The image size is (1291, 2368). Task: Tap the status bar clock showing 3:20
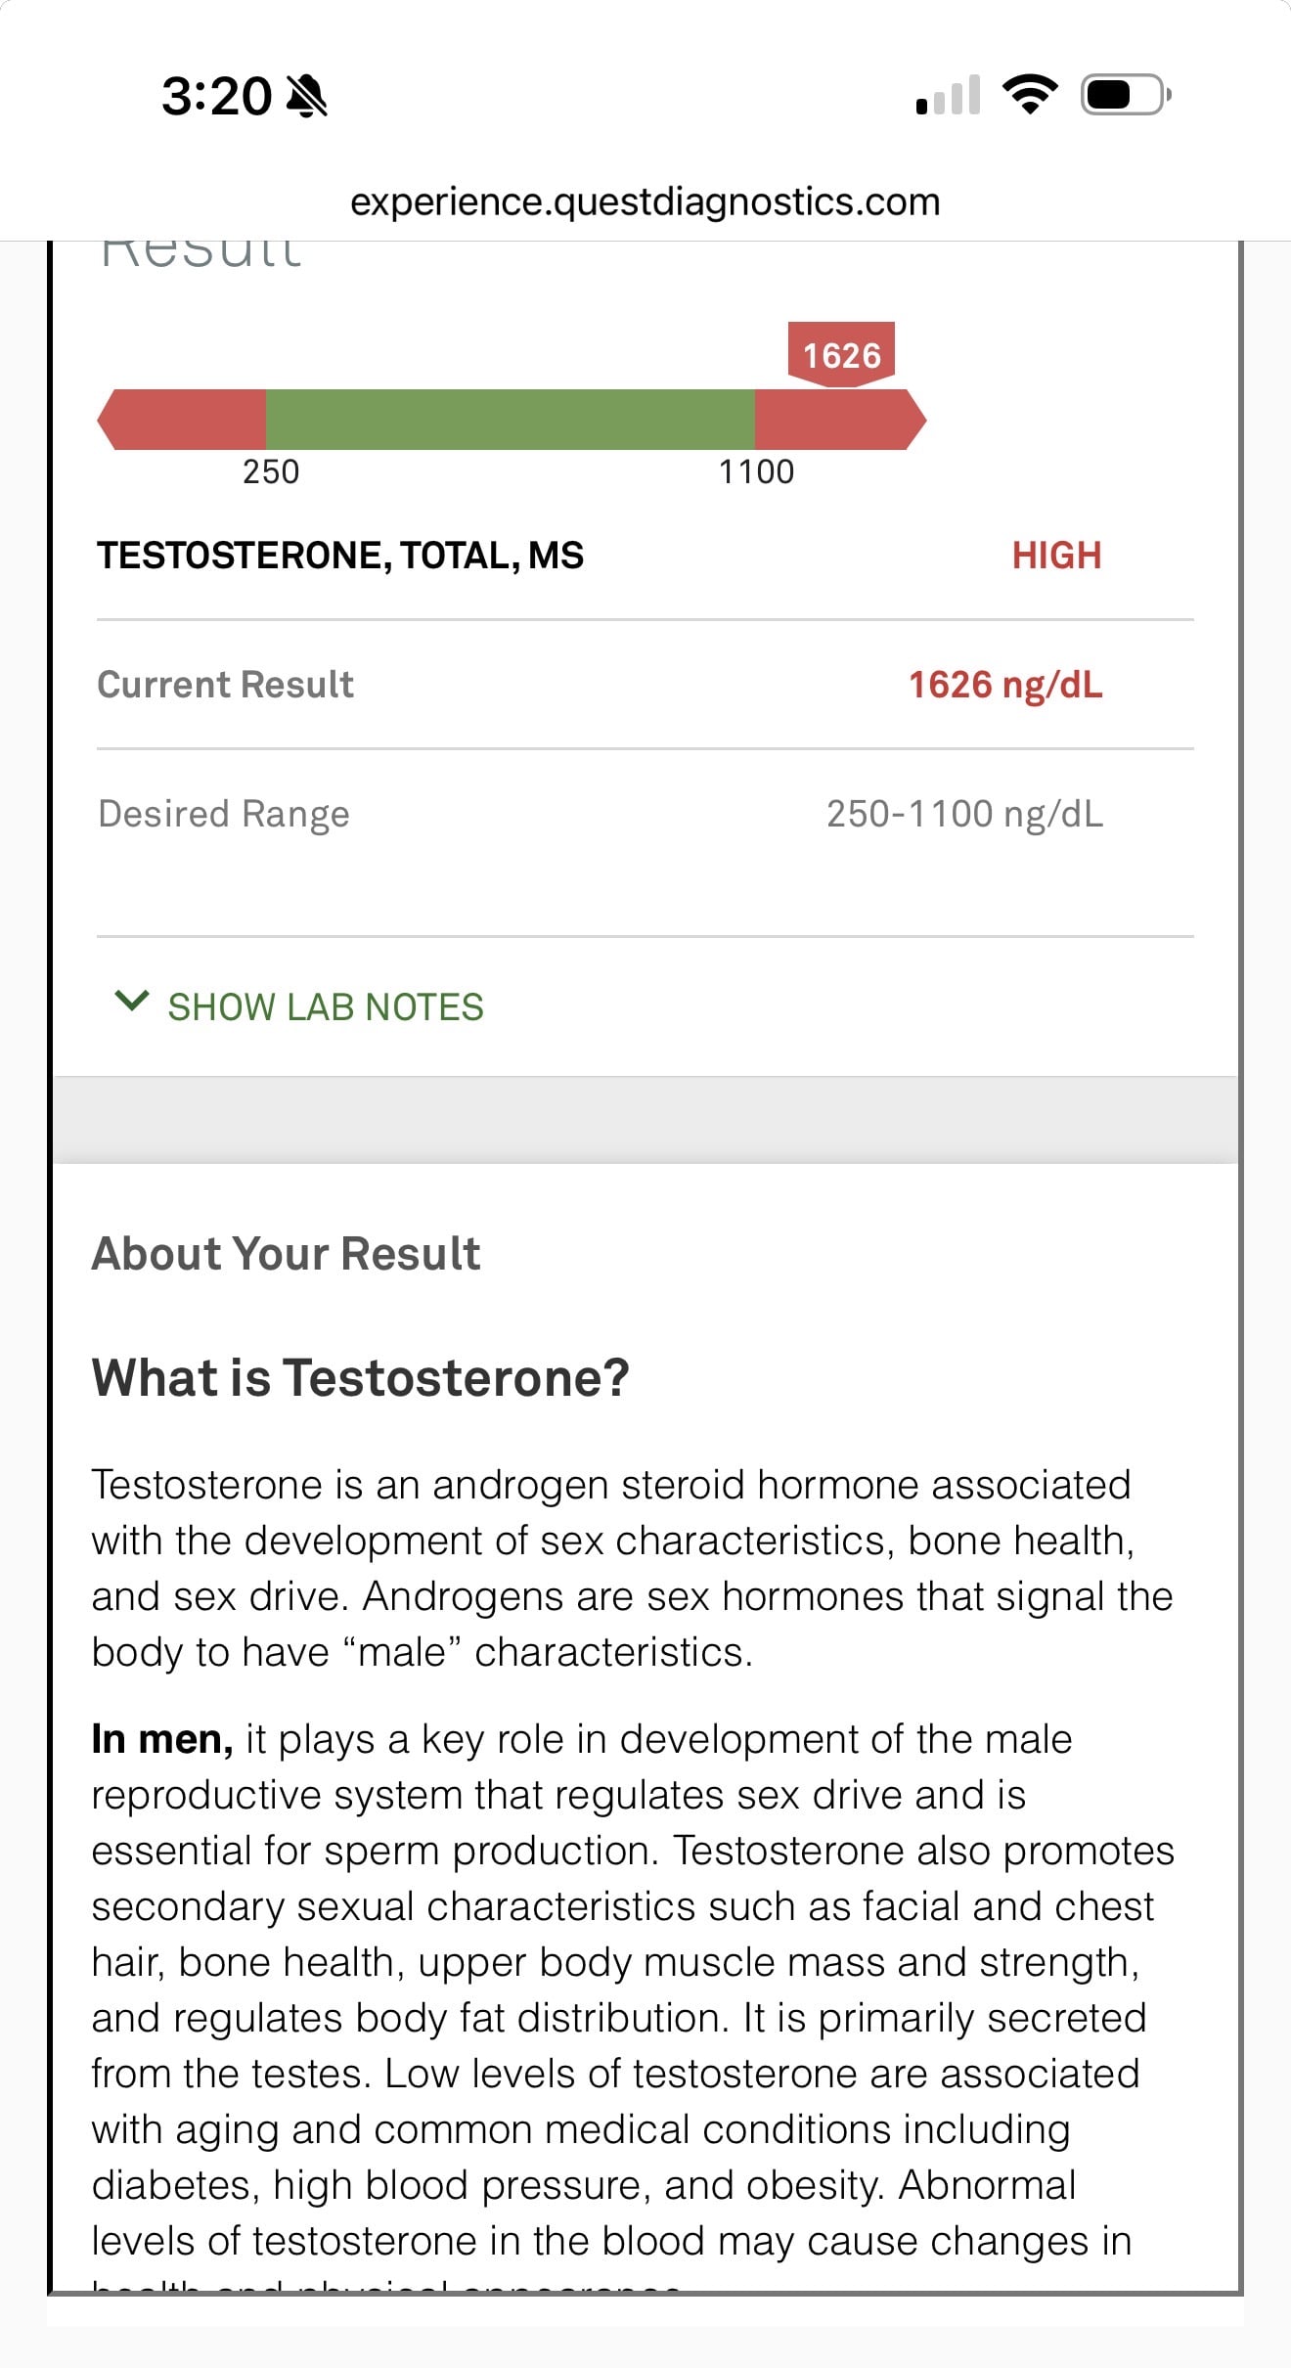click(216, 97)
